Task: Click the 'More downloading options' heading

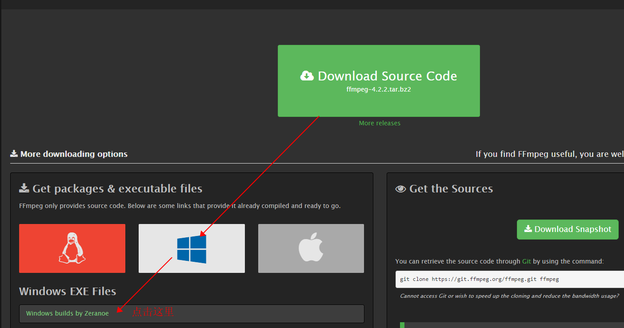Action: pyautogui.click(x=69, y=154)
